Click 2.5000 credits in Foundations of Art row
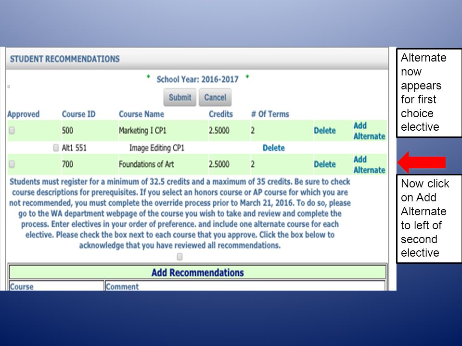 [219, 164]
